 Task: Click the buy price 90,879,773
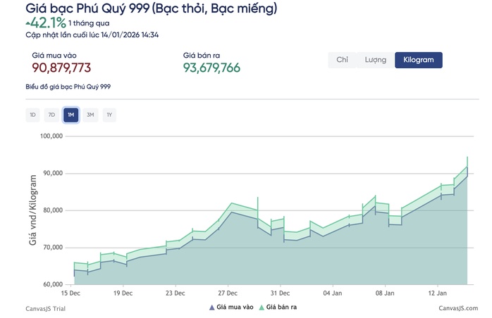point(62,68)
